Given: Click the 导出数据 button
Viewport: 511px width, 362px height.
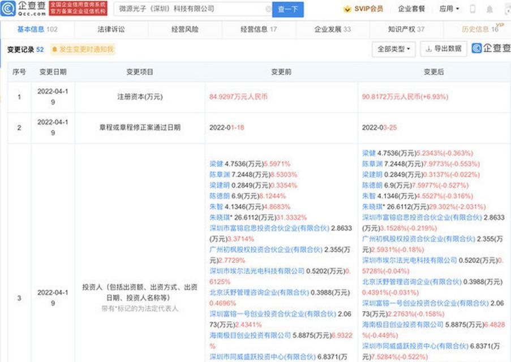Looking at the screenshot, I should pos(444,49).
